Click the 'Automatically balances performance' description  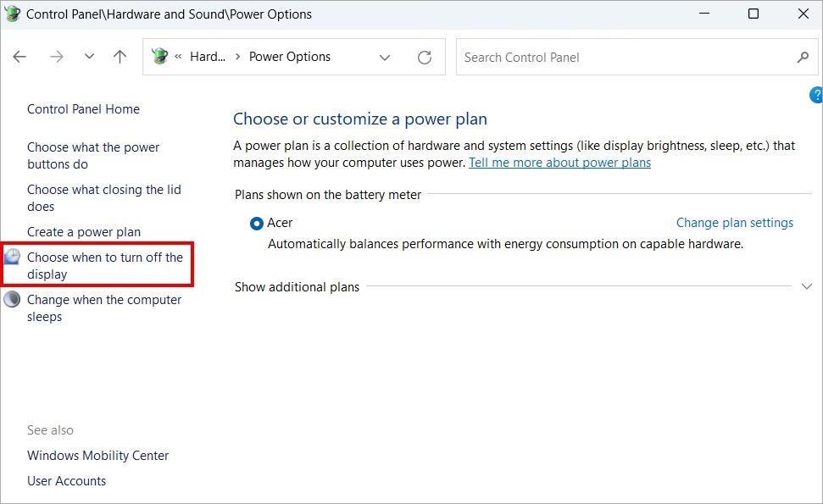coord(505,244)
